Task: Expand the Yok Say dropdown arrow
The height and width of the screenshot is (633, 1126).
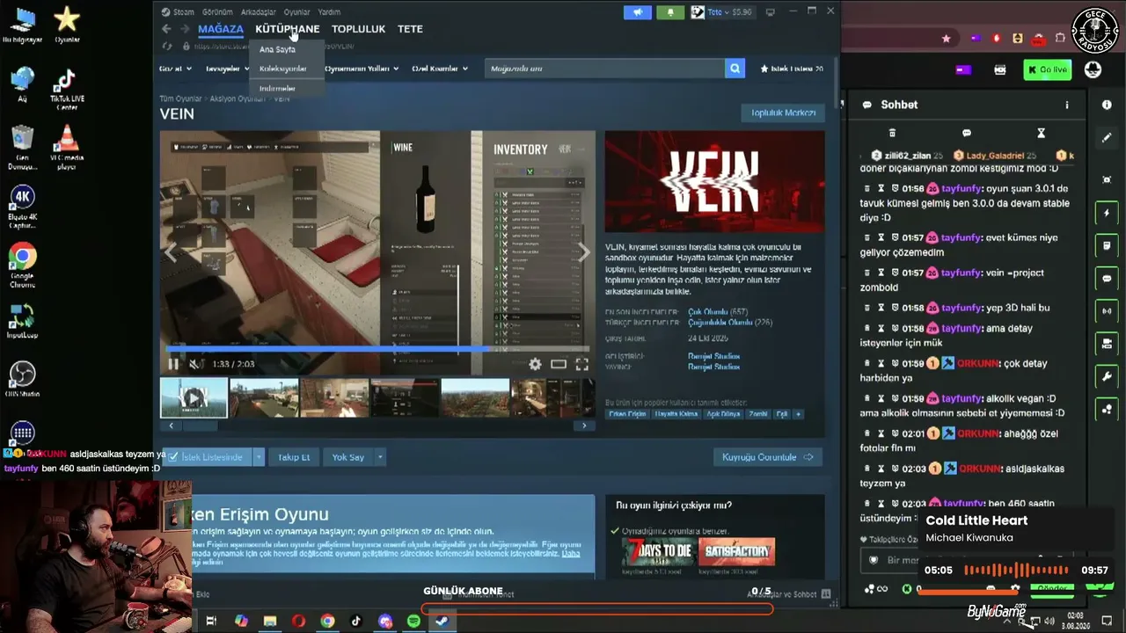Action: click(380, 457)
